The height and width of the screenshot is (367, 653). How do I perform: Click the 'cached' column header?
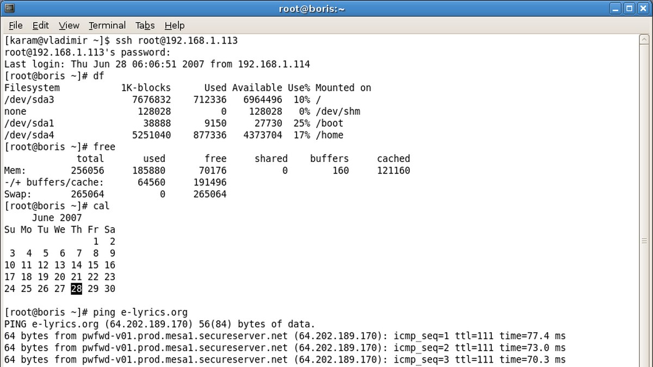point(393,159)
